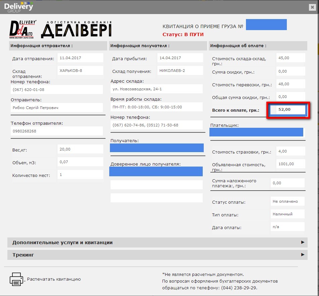Click the DelAuto delivery-auto.com logo
Viewport: 319px width, 296px height.
(22, 29)
